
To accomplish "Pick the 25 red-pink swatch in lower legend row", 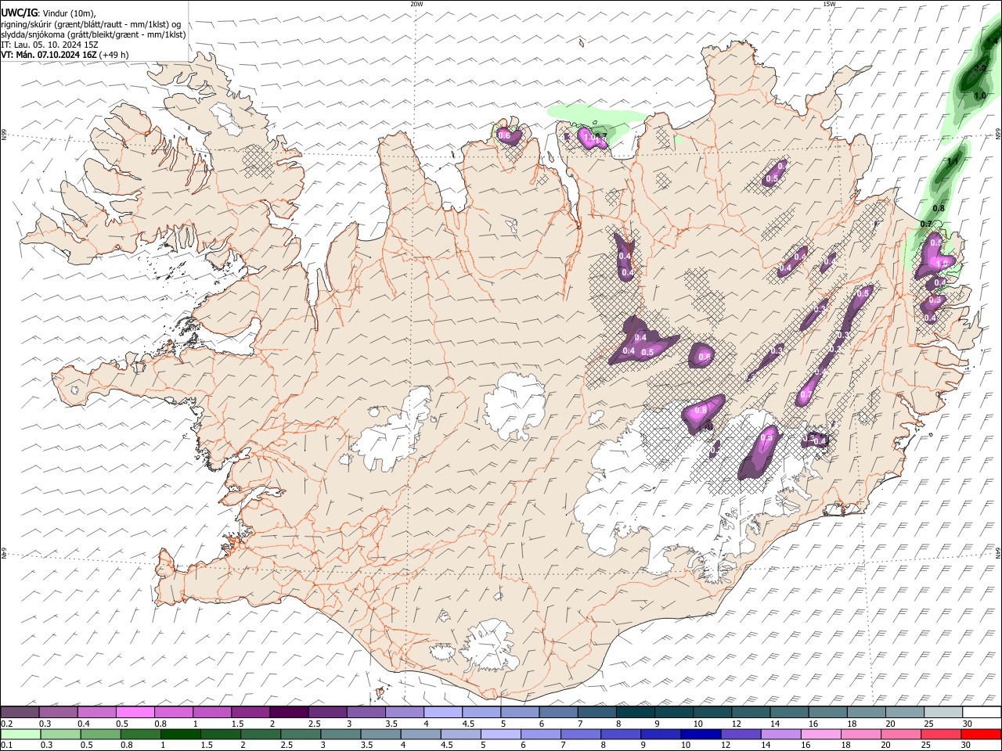I will point(940,734).
